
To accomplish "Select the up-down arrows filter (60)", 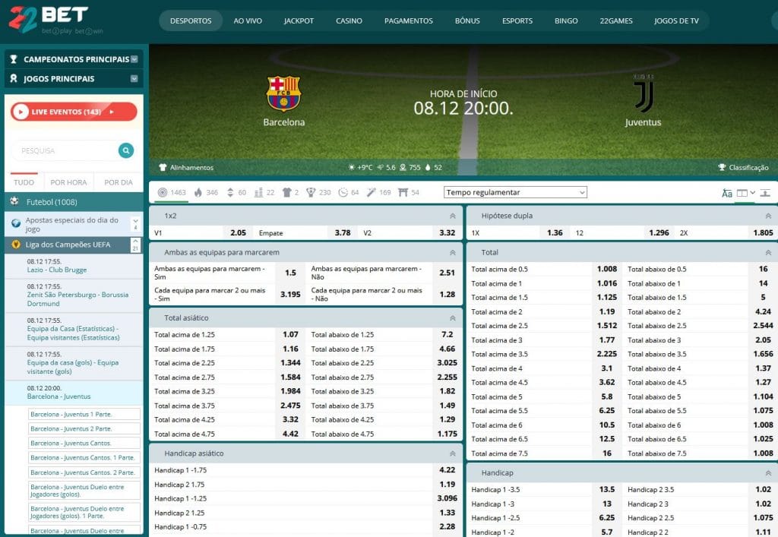I will (236, 192).
